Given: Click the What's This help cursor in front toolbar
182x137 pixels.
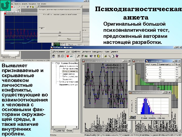Looking at the screenshot, I should [91, 56].
